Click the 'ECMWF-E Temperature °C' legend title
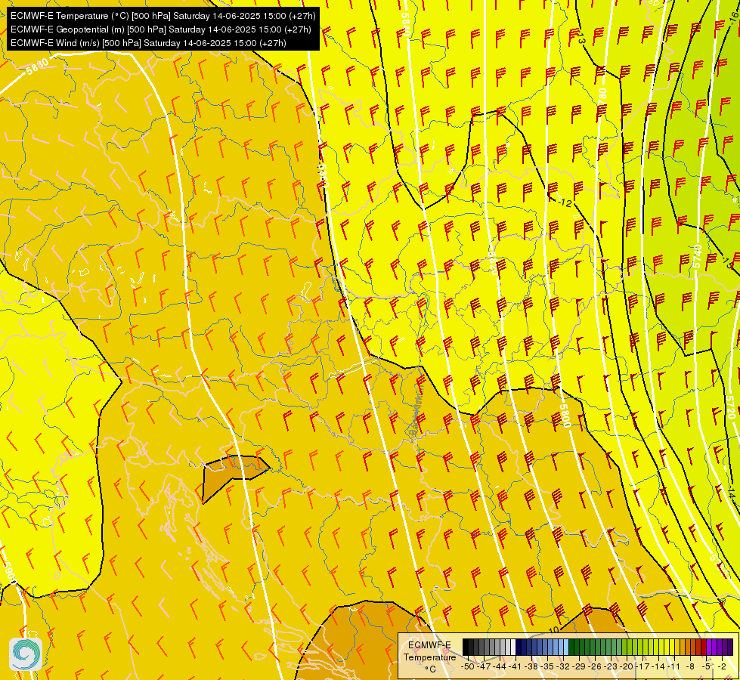740x680 pixels. click(429, 657)
